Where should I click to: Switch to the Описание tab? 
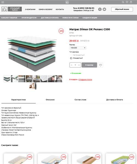[50, 100]
